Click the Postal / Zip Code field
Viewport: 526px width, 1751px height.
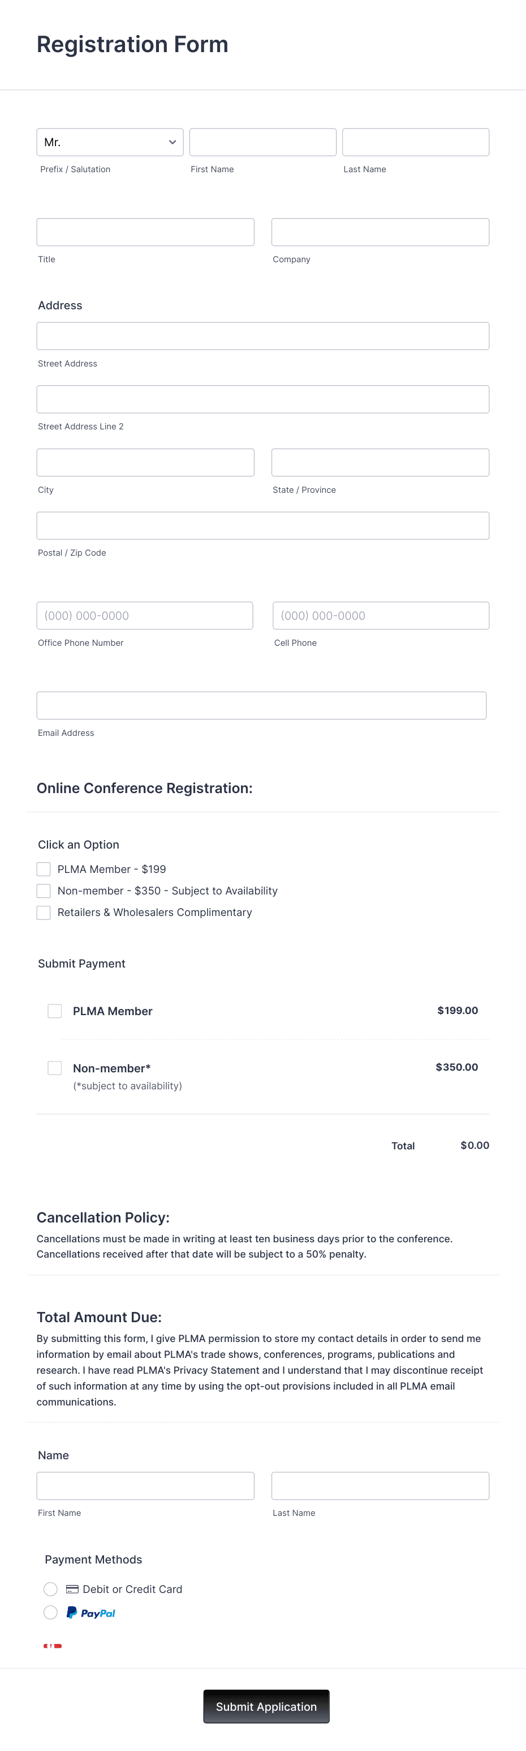click(x=262, y=525)
